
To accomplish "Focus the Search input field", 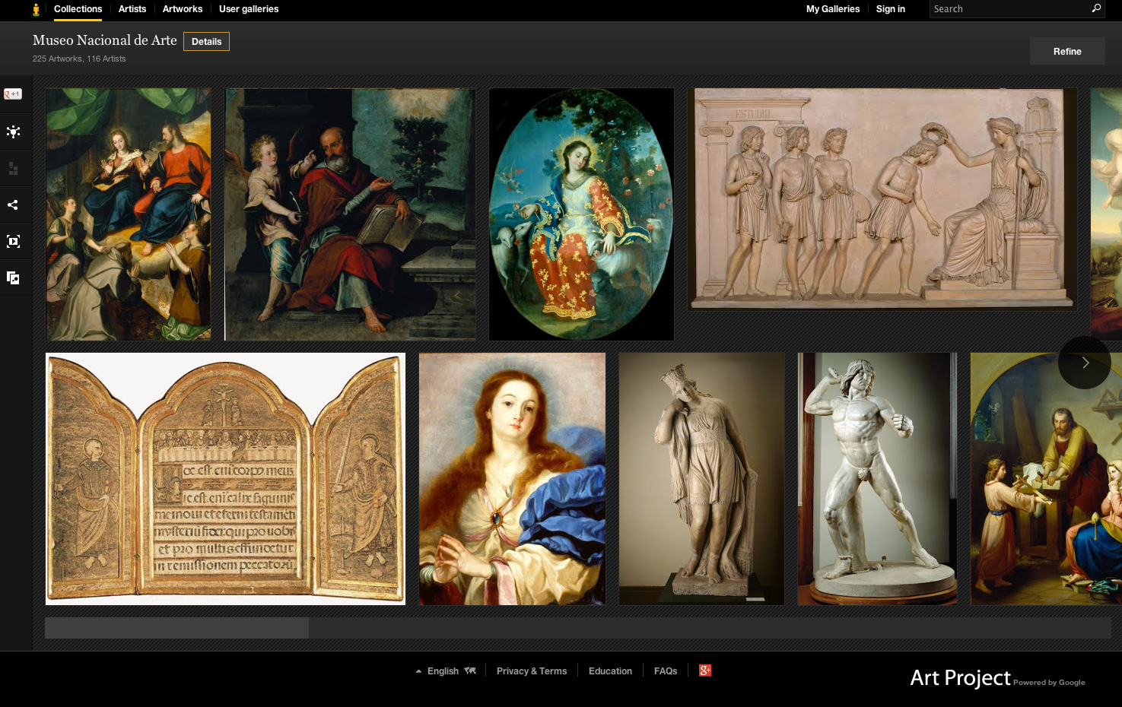I will (x=1010, y=9).
